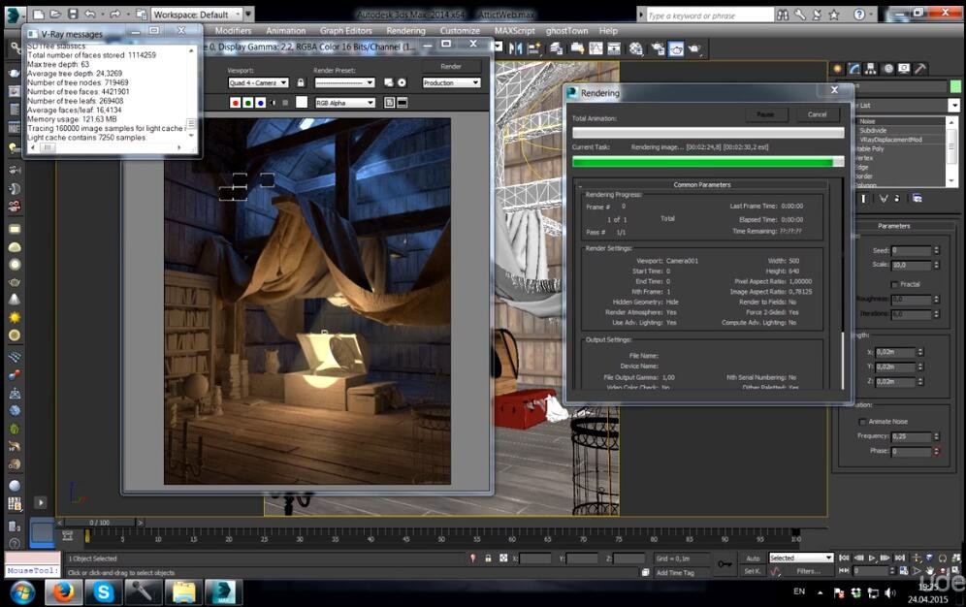Open the Modifiers menu
Image resolution: width=966 pixels, height=607 pixels.
click(x=233, y=31)
